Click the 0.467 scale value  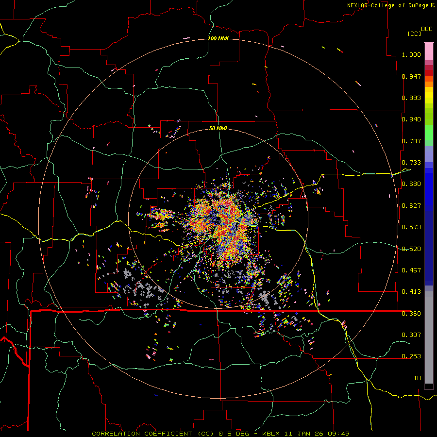[x=411, y=270]
